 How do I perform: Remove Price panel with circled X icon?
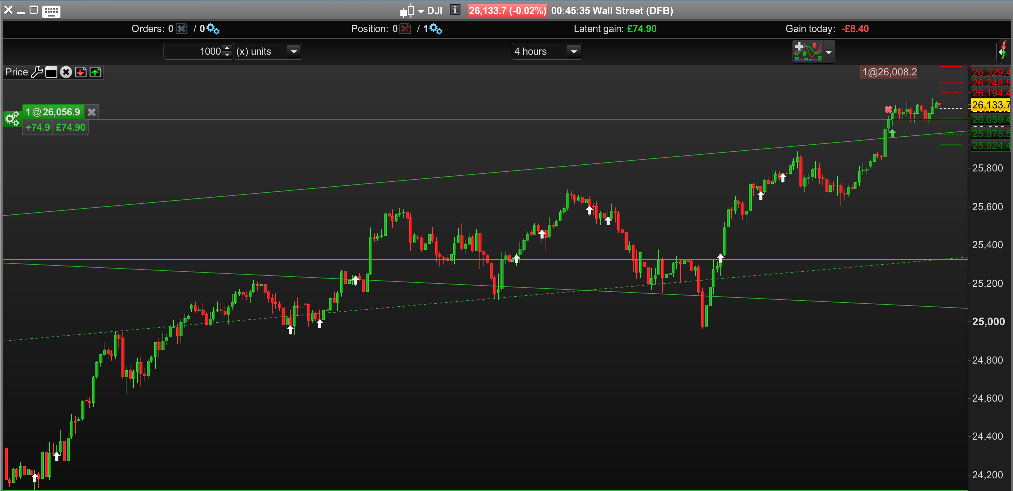(x=66, y=72)
